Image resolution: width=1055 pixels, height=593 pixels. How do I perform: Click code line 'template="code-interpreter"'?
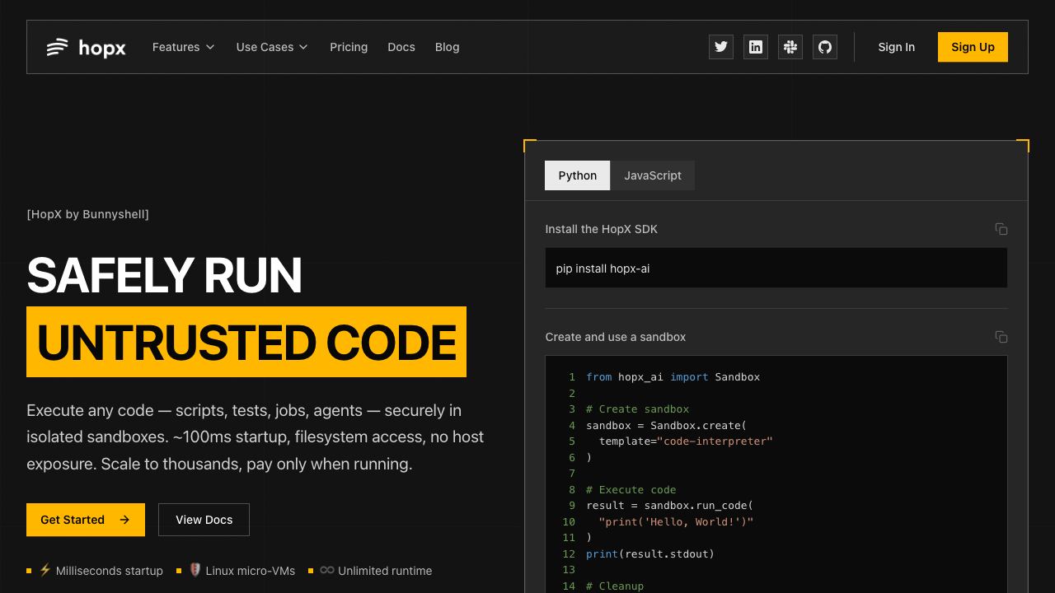click(687, 441)
